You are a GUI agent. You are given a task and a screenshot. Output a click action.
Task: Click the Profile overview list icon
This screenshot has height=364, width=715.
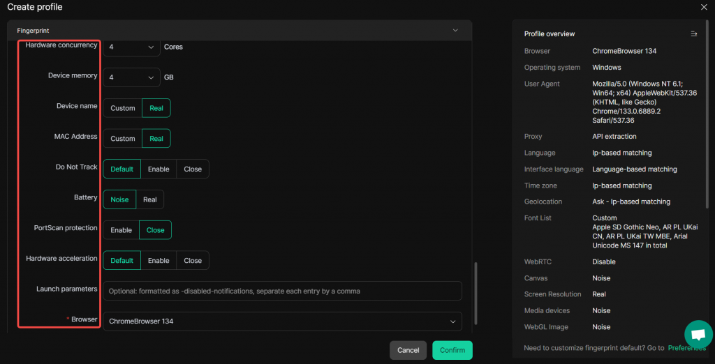[x=693, y=33]
